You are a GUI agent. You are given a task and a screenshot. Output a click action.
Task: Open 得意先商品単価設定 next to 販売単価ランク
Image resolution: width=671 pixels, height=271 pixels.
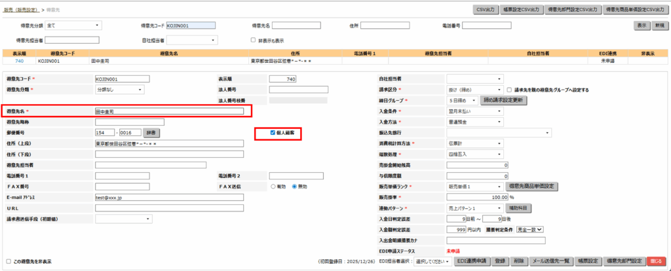point(532,187)
